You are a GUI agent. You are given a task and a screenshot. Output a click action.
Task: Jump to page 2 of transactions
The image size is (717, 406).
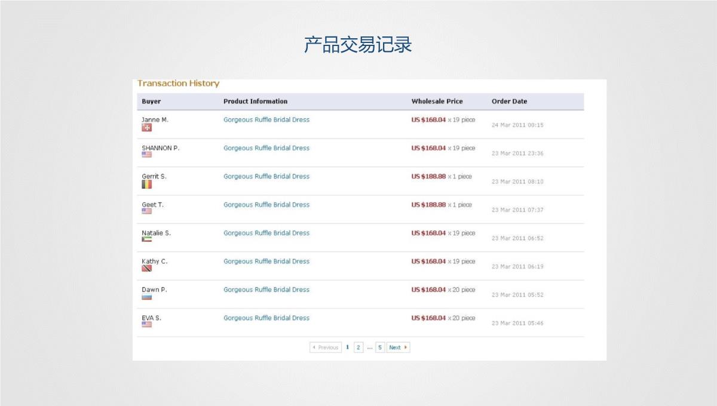click(x=358, y=347)
